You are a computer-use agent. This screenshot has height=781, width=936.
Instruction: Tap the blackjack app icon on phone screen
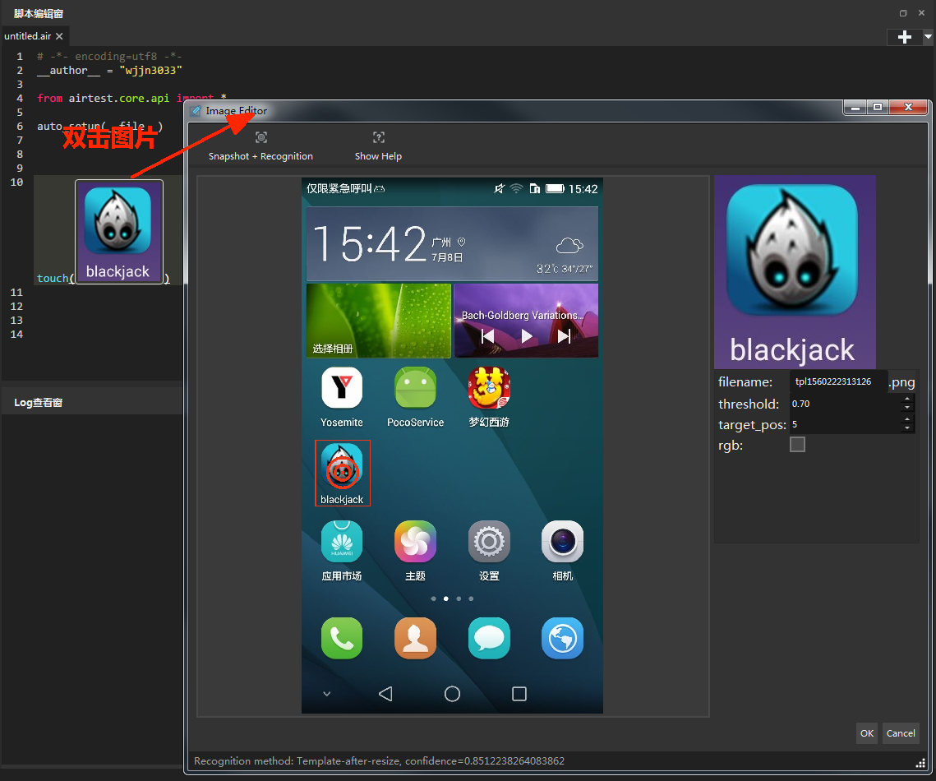(x=342, y=464)
